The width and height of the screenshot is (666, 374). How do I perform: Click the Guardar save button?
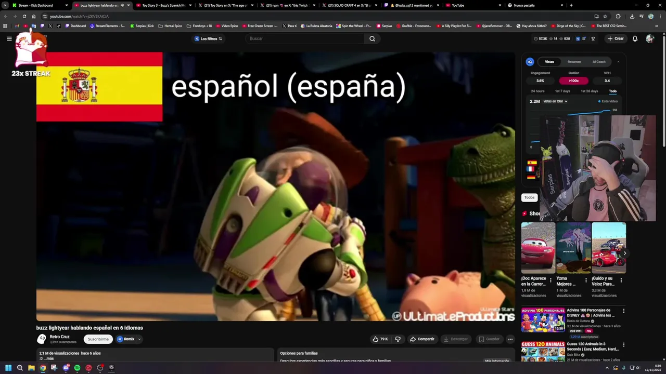[489, 339]
